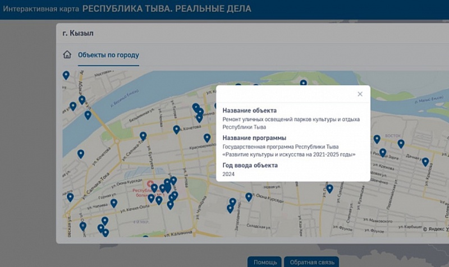The height and width of the screenshot is (267, 449).
Task: Click the map pin on island above popup
Action: point(303,82)
